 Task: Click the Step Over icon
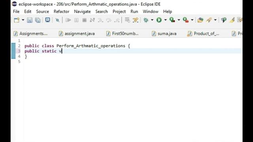pos(109,20)
